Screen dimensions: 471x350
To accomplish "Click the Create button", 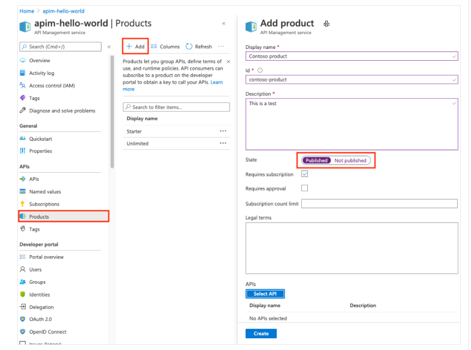I will click(x=261, y=334).
